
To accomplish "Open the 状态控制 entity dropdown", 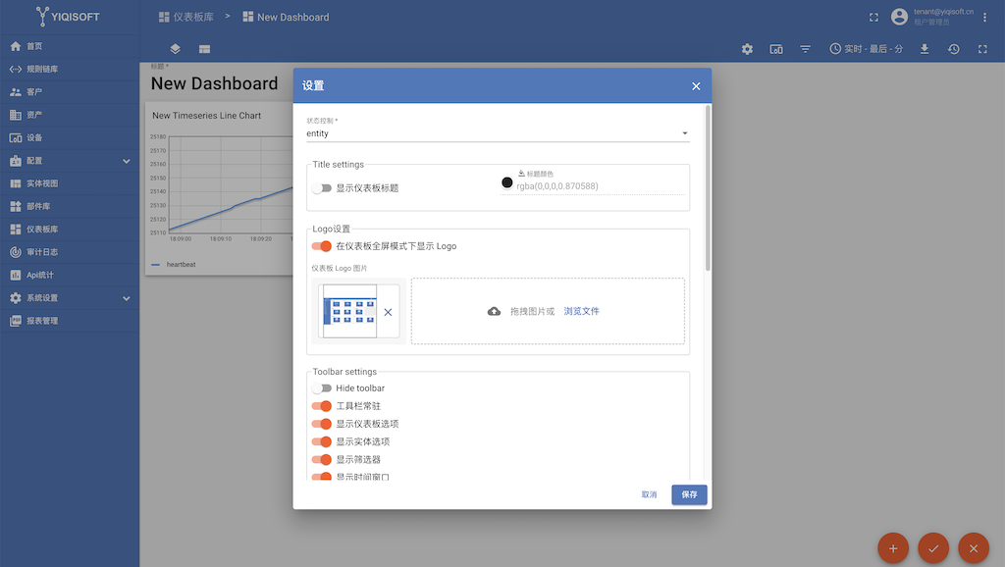I will click(498, 133).
